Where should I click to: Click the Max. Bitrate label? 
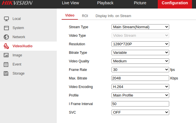(x=78, y=78)
